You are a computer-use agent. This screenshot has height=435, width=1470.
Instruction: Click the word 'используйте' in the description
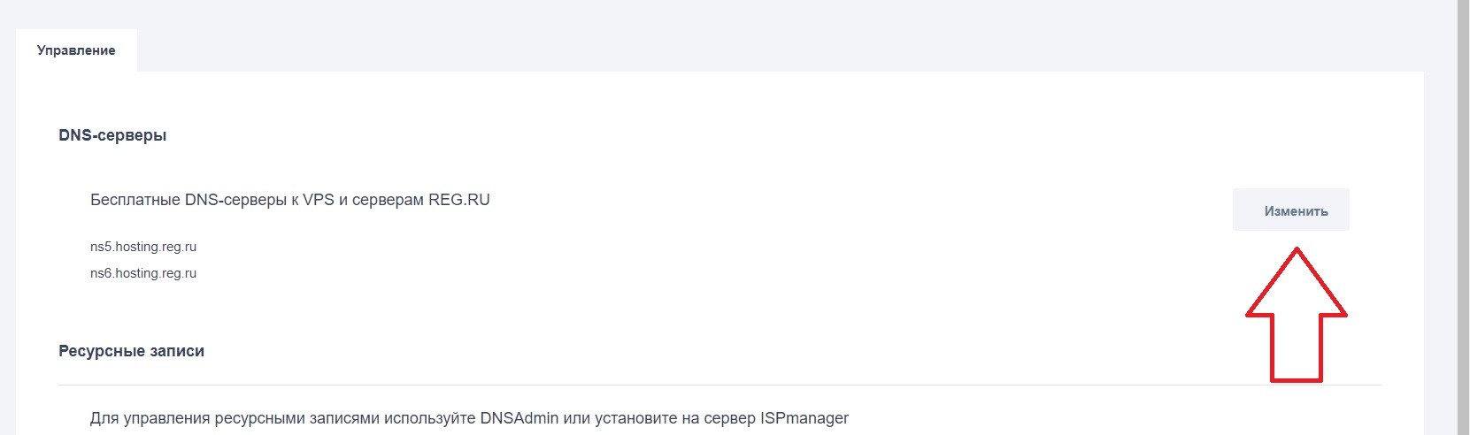[x=430, y=417]
